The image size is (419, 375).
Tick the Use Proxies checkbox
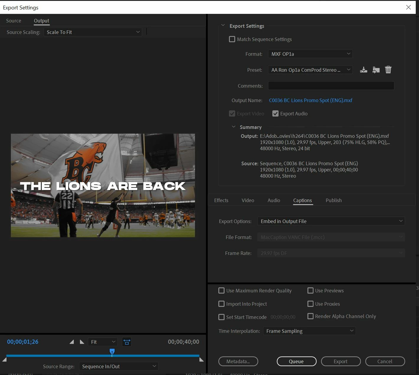[x=310, y=304]
